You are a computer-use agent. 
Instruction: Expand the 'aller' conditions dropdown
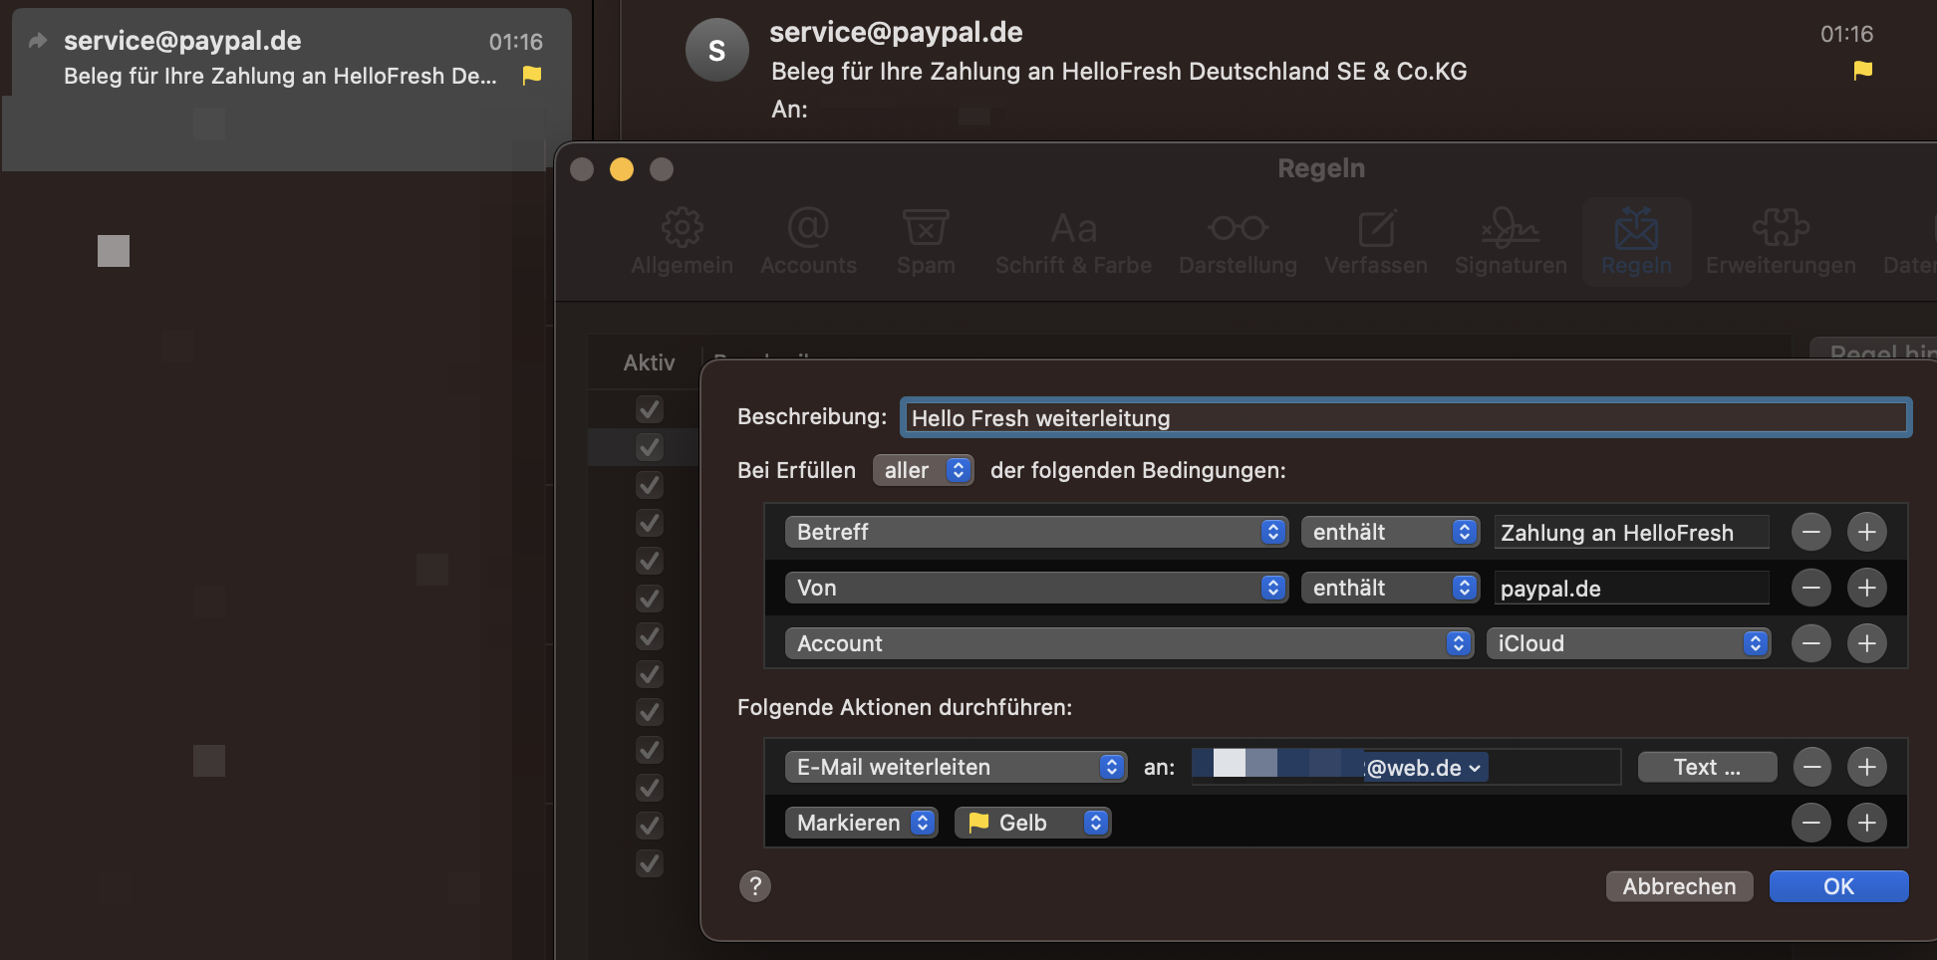pyautogui.click(x=923, y=470)
